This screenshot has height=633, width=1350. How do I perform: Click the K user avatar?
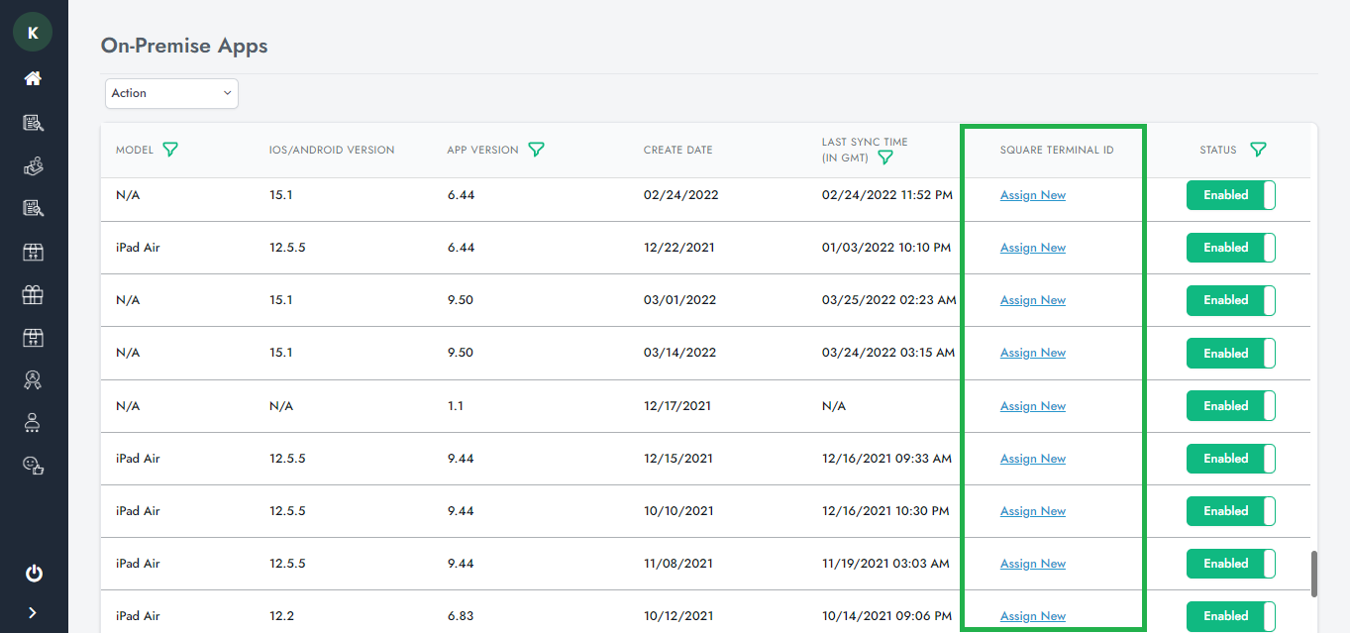pos(33,33)
